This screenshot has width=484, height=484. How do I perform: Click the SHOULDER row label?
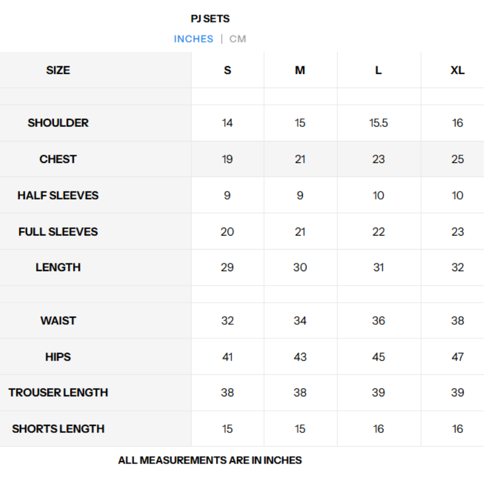[58, 123]
